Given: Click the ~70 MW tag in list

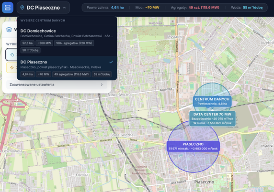Looking at the screenshot, I should coord(44,74).
